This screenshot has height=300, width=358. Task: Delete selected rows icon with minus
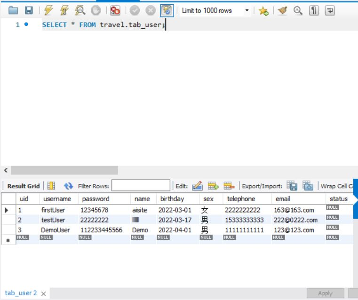pos(229,186)
